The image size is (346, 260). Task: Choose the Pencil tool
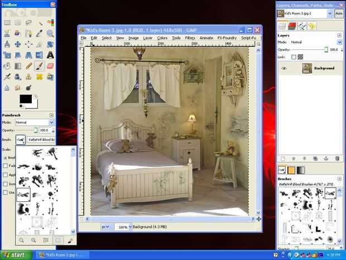tap(28, 66)
